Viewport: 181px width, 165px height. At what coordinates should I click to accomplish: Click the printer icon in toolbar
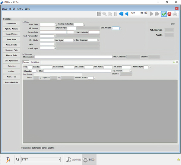[175, 14]
